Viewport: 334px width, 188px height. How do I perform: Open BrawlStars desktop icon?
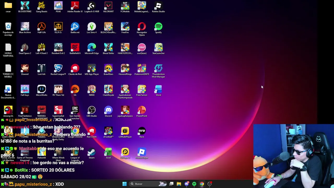pos(108,70)
